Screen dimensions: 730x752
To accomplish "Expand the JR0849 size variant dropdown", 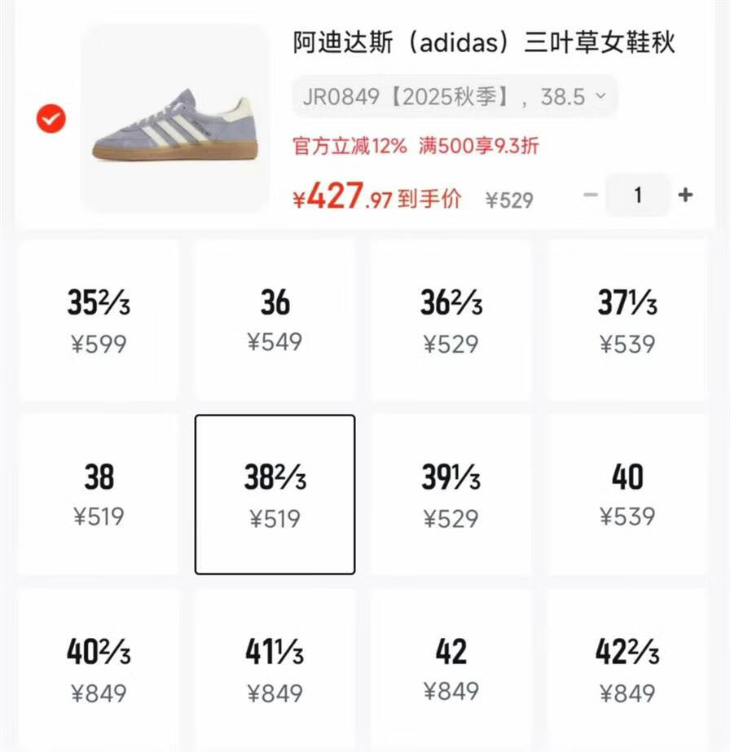I will point(454,96).
